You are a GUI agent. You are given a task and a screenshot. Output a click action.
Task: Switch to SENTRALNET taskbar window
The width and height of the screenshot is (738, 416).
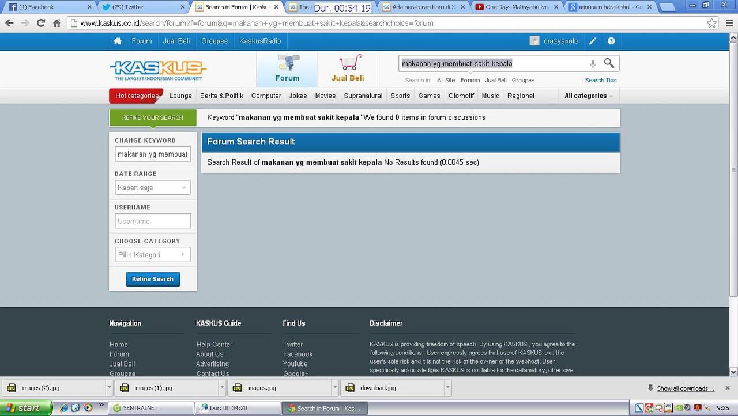pyautogui.click(x=152, y=408)
